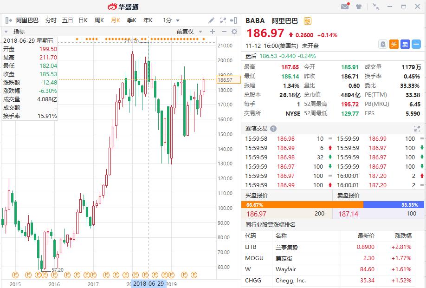The height and width of the screenshot is (288, 426).
Task: Expand the 逐笔交易 trades panel
Action: [417, 129]
